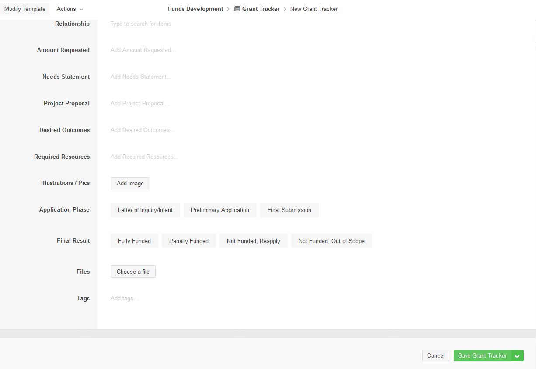Viewport: 536px width, 369px height.
Task: Click the Modify Template button
Action: 25,9
